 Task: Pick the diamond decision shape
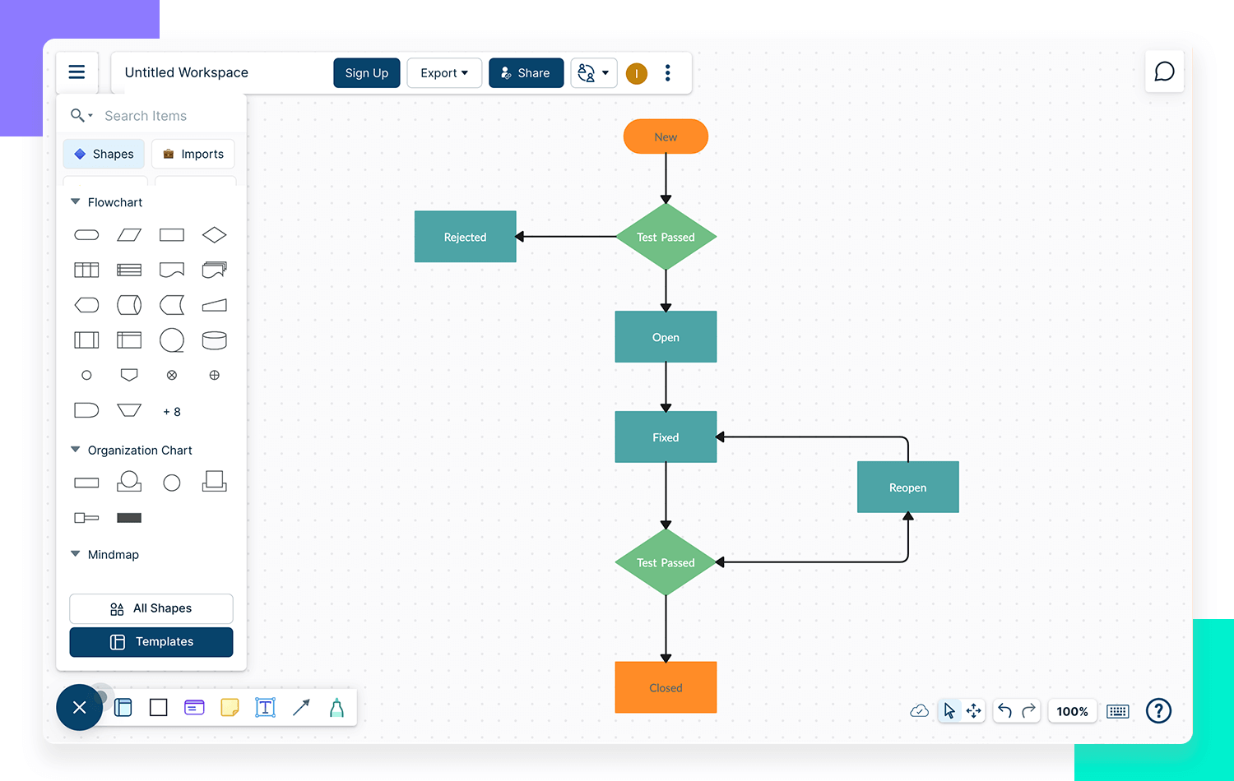pos(215,235)
